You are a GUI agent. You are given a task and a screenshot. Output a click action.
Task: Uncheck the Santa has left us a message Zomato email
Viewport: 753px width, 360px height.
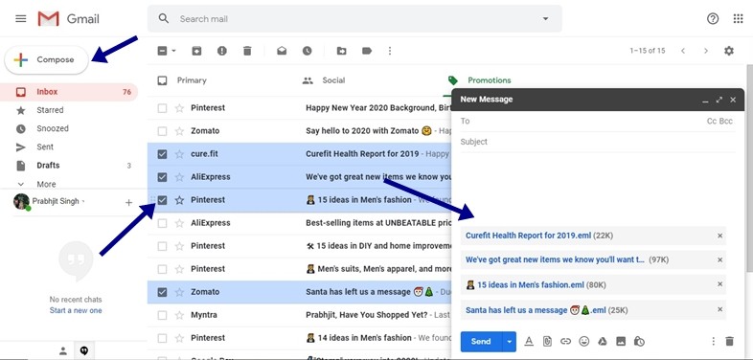point(162,292)
